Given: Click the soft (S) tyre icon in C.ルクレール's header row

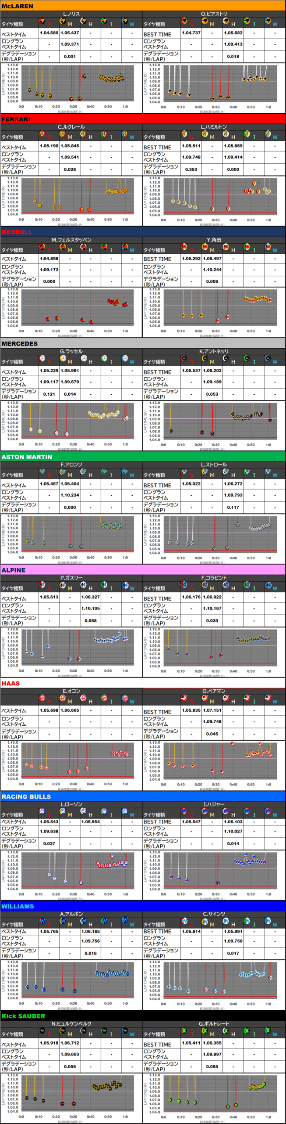Looking at the screenshot, I should tap(42, 134).
